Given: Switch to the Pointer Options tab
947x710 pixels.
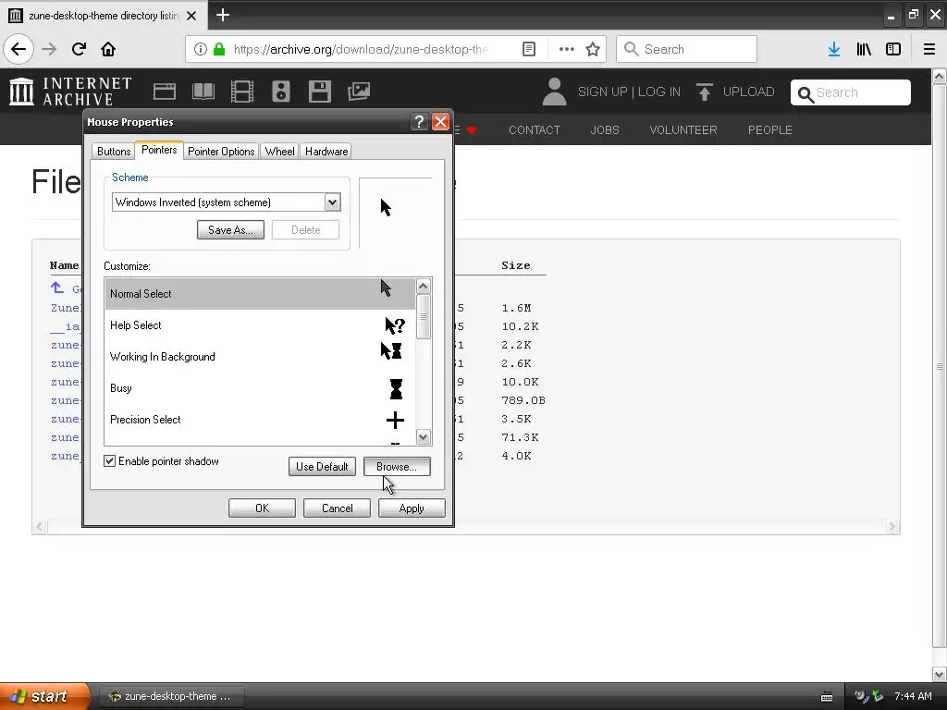Looking at the screenshot, I should [221, 152].
